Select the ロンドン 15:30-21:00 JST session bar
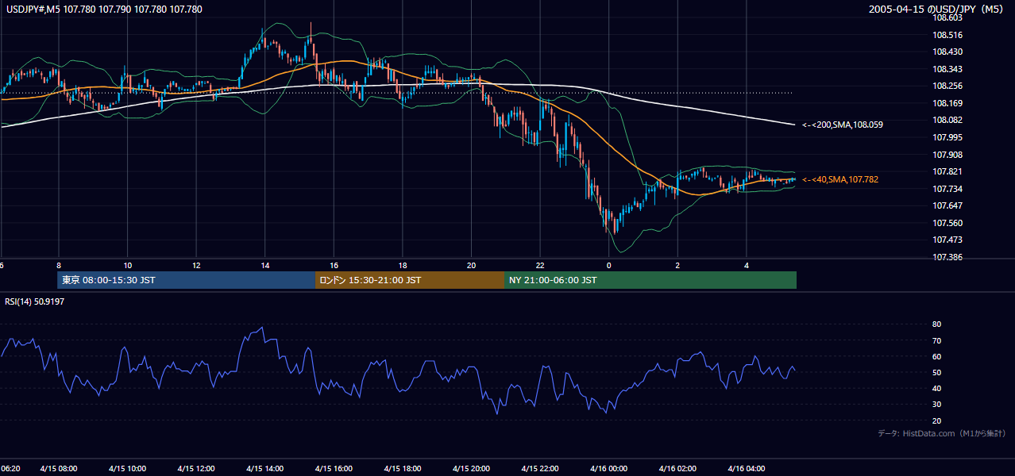Viewport: 1015px width, 476px height. [410, 280]
